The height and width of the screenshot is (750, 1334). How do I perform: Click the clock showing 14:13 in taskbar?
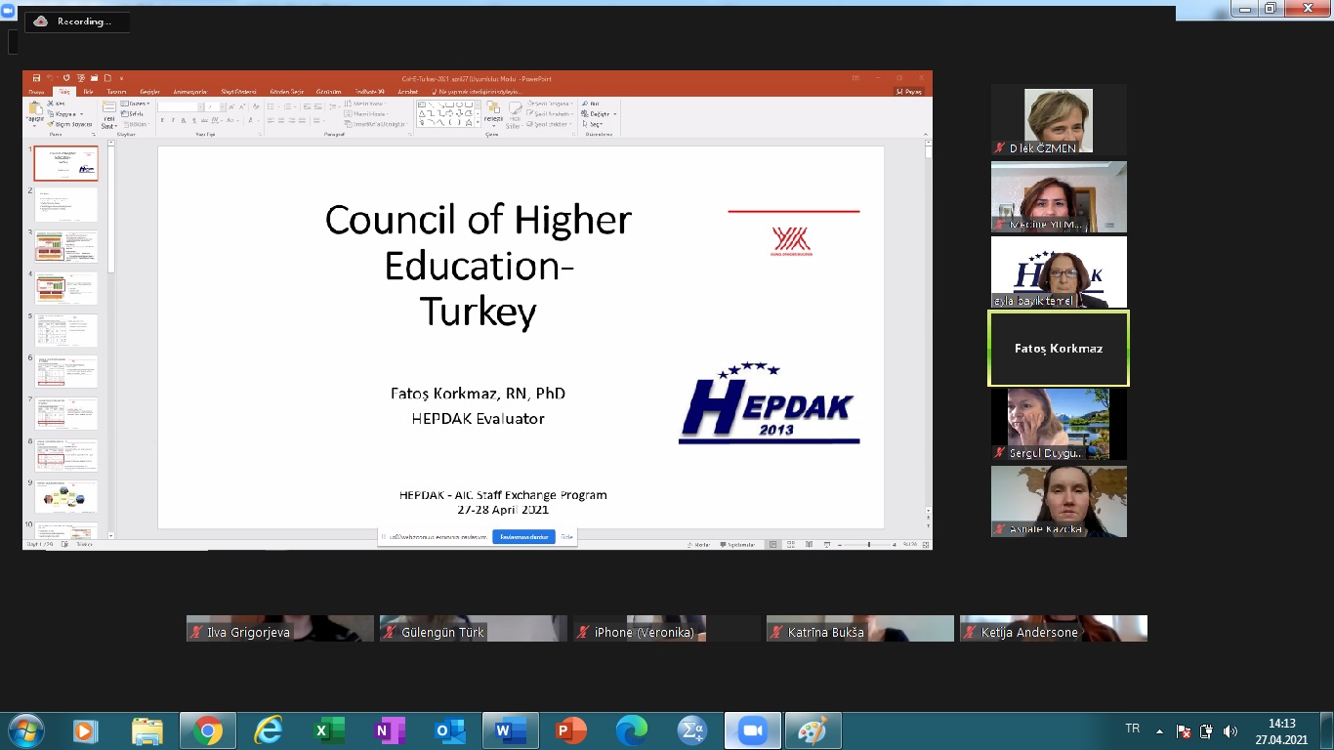click(x=1281, y=724)
